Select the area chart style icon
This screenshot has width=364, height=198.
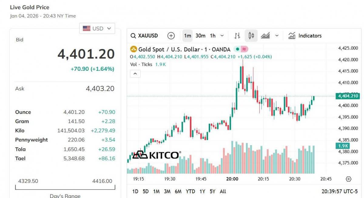click(x=265, y=35)
